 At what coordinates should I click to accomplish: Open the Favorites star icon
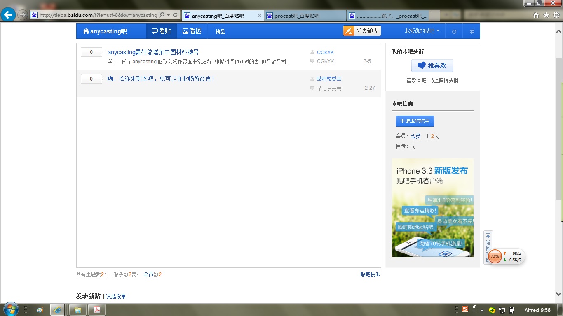point(546,15)
